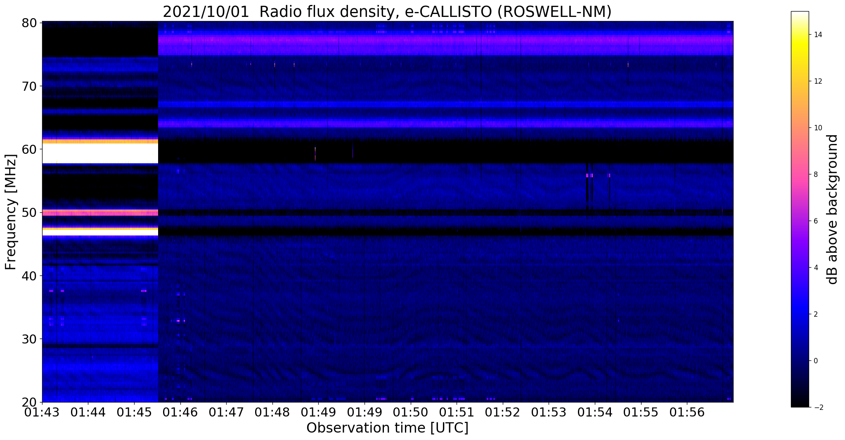The width and height of the screenshot is (845, 440).
Task: Click the plot title mentioning e-CALLISTO (ROSWELL-NM)
Action: point(387,12)
